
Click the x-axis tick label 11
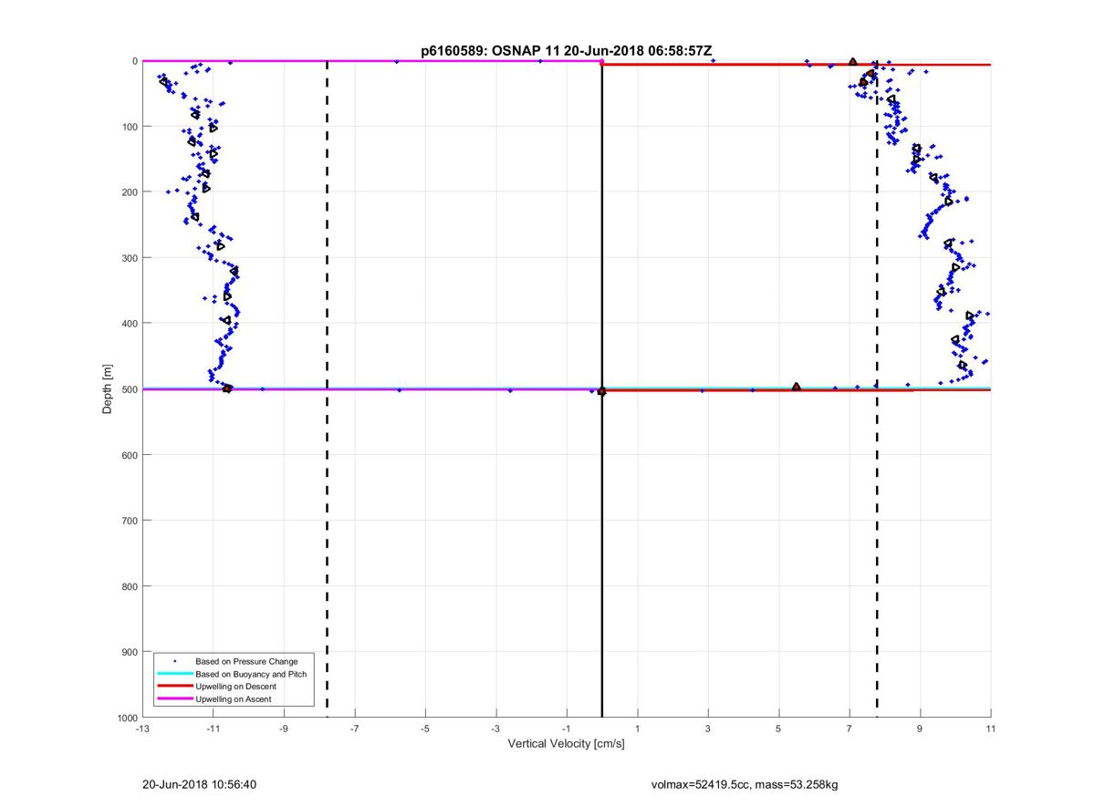(x=991, y=729)
